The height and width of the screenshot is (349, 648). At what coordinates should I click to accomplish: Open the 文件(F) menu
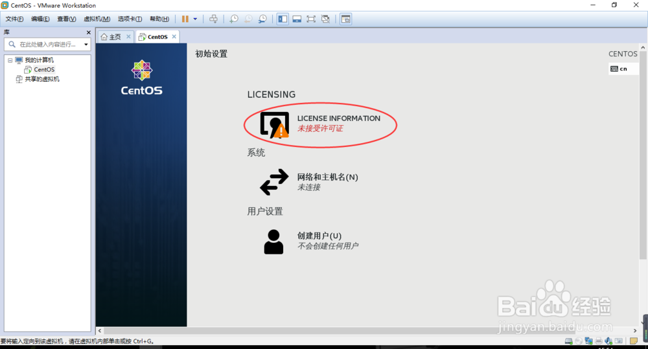coord(14,19)
